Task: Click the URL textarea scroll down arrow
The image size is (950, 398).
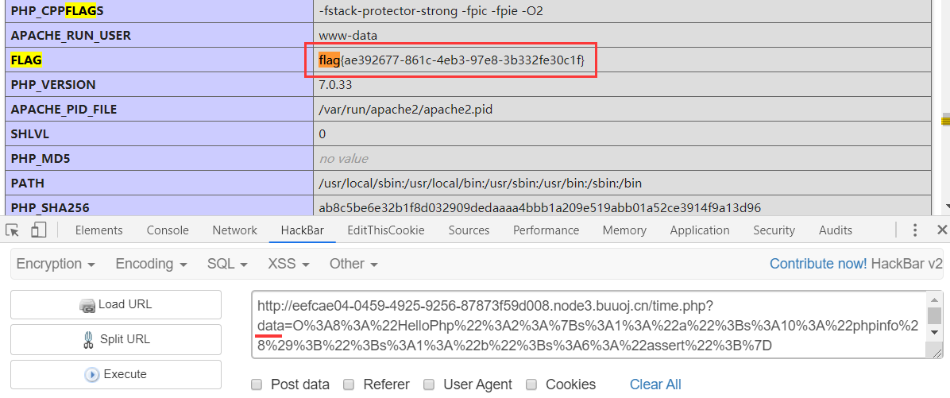Action: tap(935, 333)
